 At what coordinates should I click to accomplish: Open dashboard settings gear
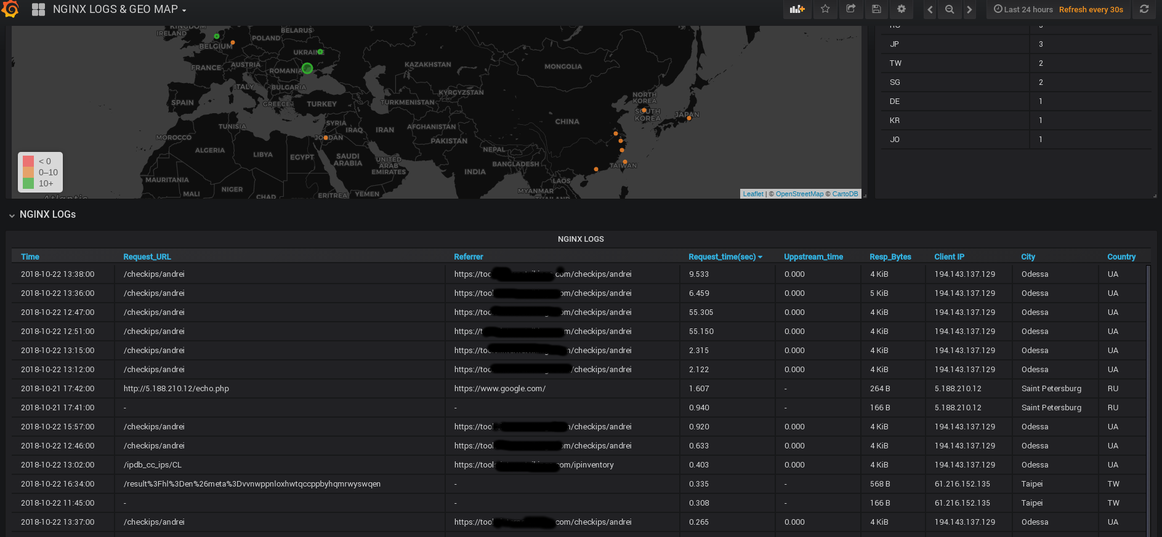pyautogui.click(x=902, y=9)
